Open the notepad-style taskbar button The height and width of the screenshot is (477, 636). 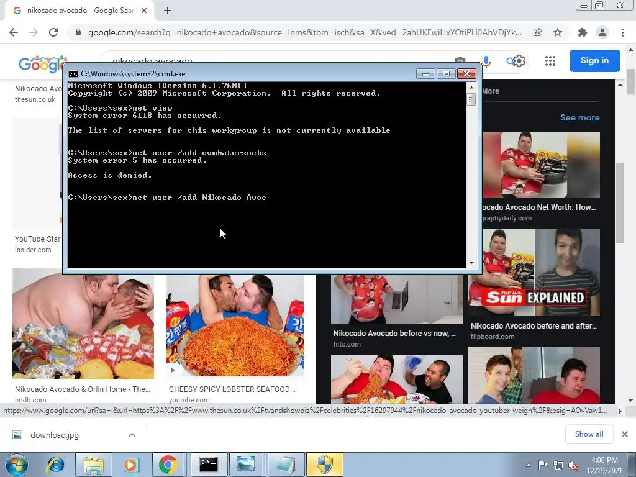click(286, 465)
